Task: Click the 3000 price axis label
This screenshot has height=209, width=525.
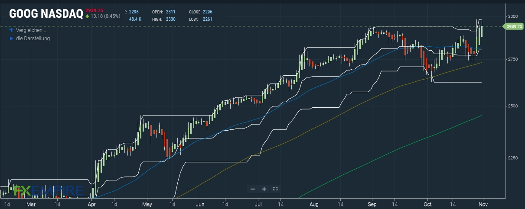Action: (x=512, y=16)
